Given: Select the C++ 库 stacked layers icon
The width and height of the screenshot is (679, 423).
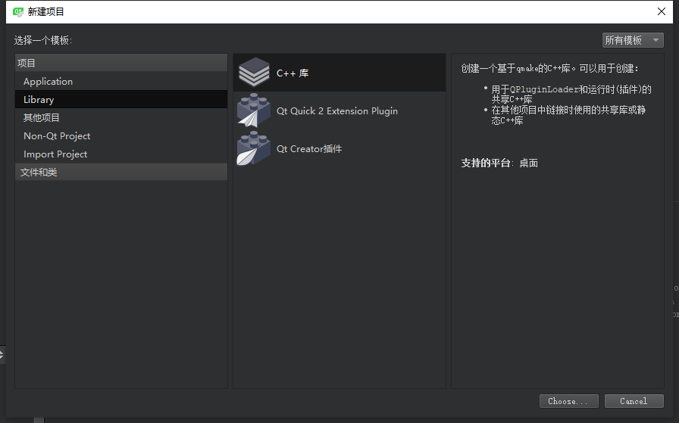Looking at the screenshot, I should point(254,72).
